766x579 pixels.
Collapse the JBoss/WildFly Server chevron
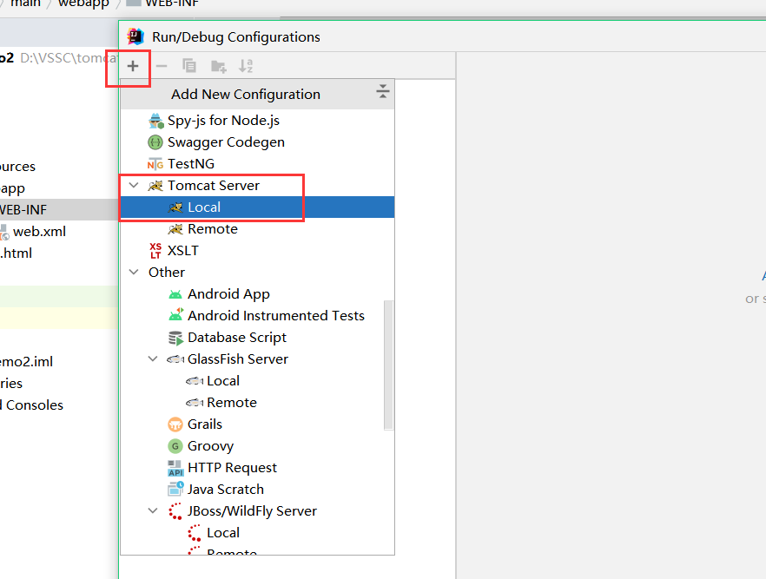pyautogui.click(x=153, y=510)
